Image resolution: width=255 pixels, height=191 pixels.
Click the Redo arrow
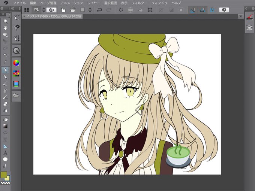tap(109, 10)
